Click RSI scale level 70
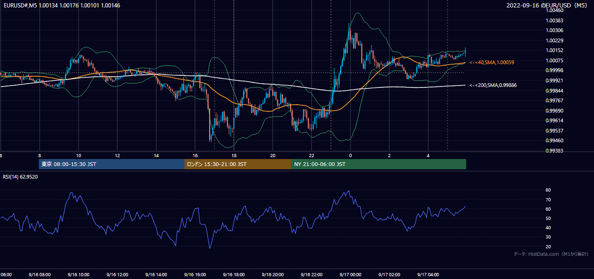Screen dimensions: 594x279 [548, 199]
